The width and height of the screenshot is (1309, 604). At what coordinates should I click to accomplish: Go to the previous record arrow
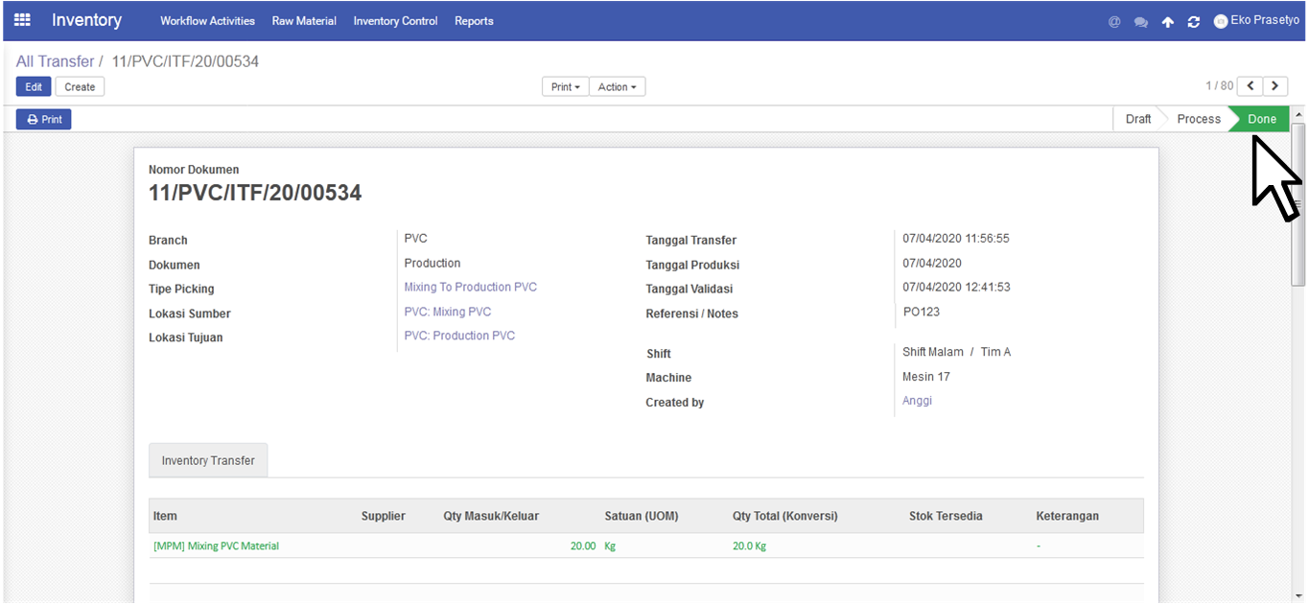[x=1250, y=86]
